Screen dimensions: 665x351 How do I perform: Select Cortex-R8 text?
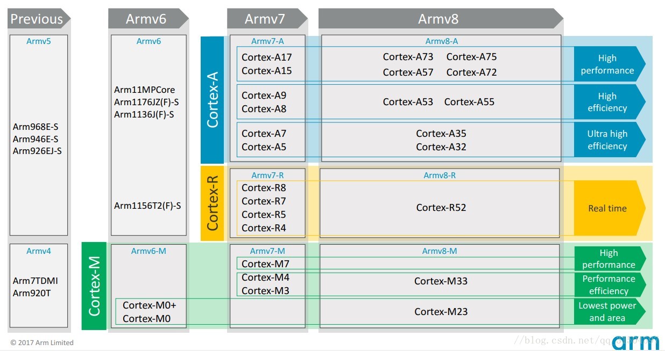[264, 188]
